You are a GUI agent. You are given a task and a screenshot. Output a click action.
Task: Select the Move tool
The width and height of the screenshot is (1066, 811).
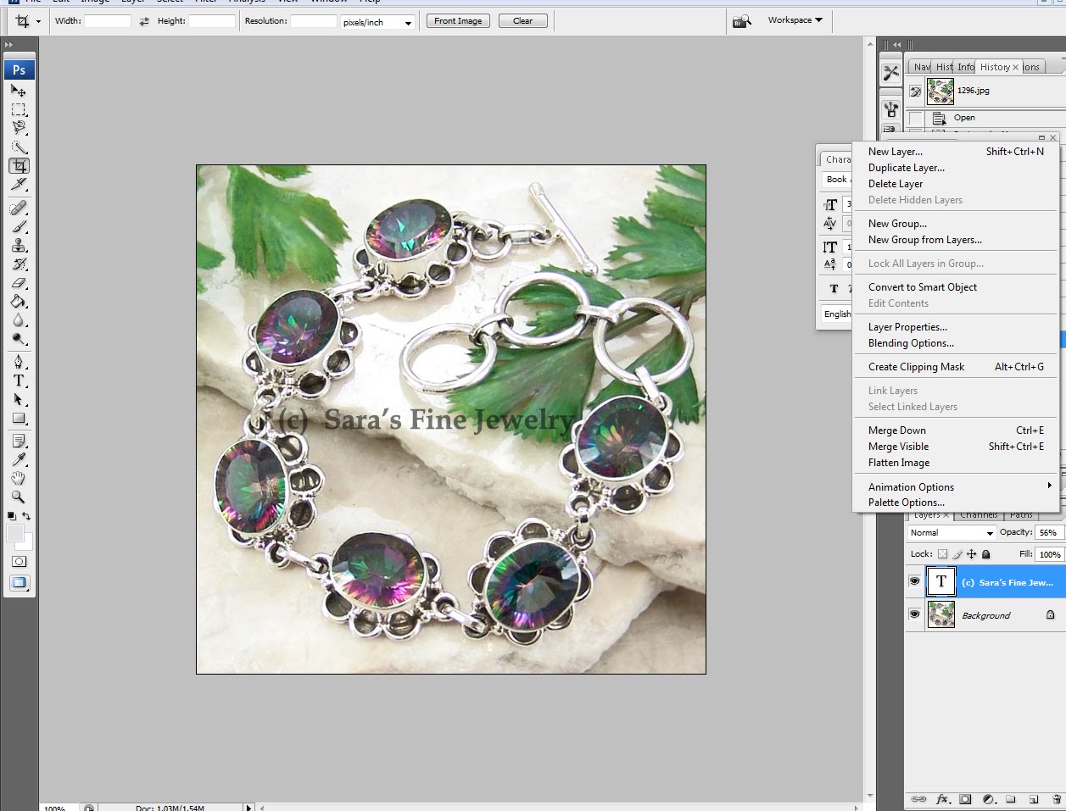(x=19, y=90)
